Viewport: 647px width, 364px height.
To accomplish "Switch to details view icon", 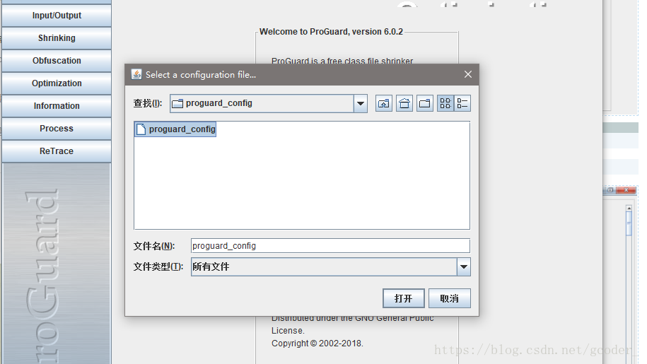I will 462,103.
